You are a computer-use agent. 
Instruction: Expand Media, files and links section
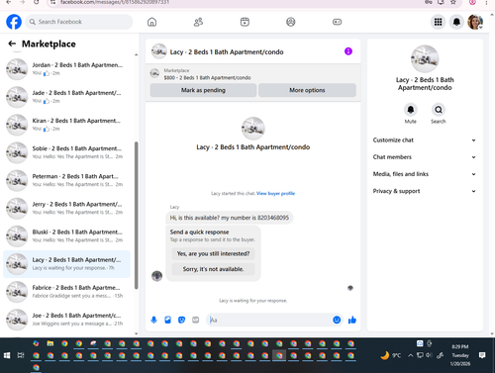click(x=425, y=174)
